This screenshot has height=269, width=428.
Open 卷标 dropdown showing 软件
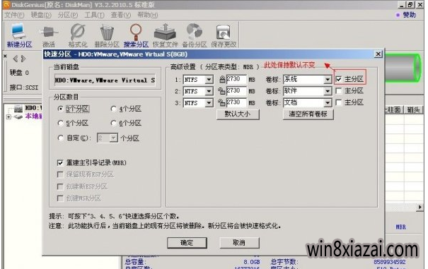328,91
